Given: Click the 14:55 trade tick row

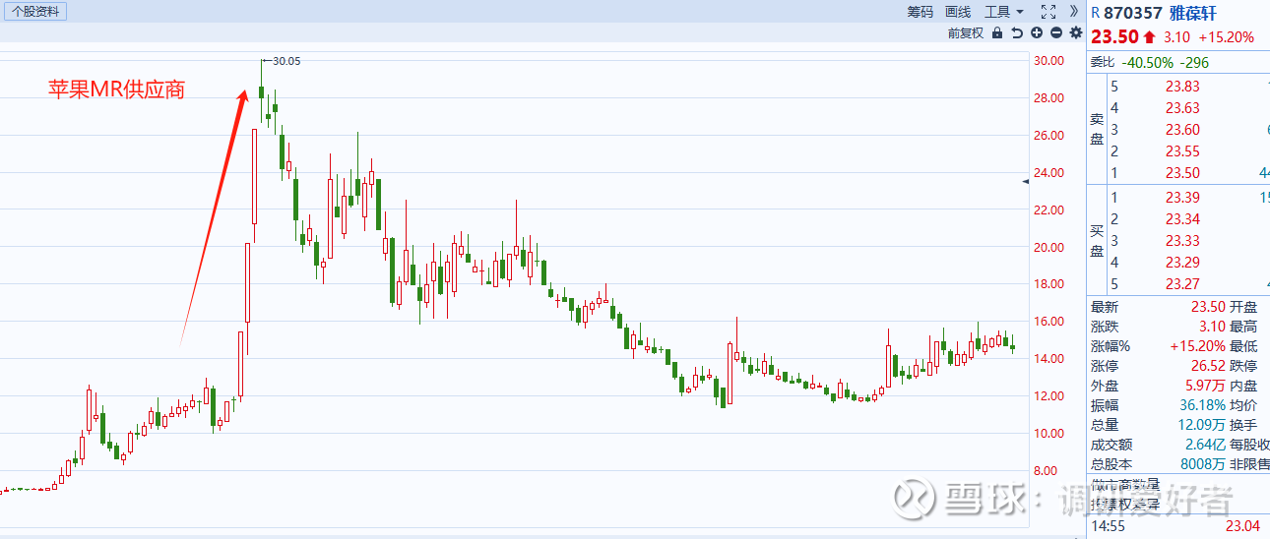Looking at the screenshot, I should [x=1178, y=526].
